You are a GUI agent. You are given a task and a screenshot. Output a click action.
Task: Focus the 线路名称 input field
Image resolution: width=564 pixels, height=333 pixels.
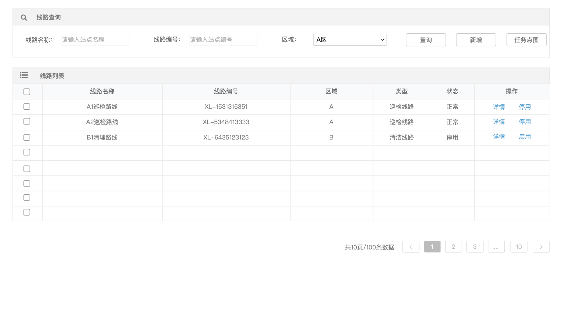point(95,40)
